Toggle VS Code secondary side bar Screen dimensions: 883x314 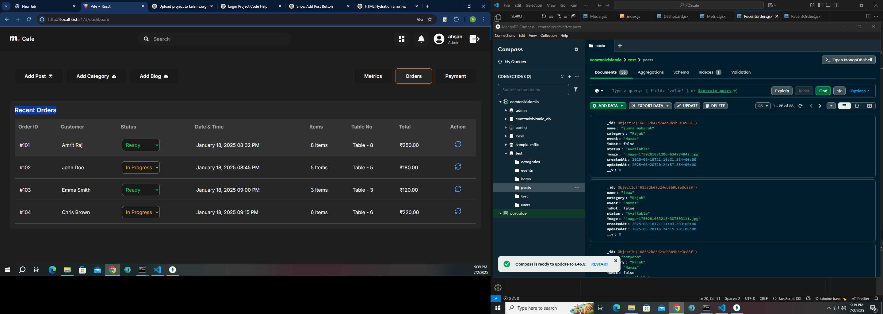tap(836, 6)
